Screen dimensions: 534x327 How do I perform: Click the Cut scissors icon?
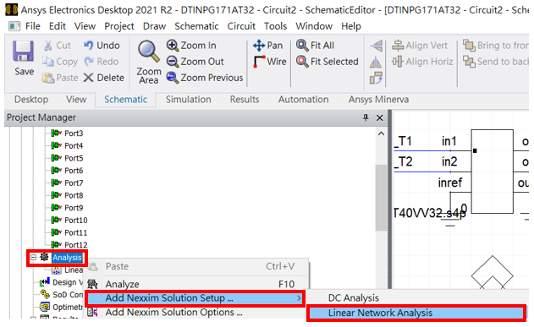(48, 46)
